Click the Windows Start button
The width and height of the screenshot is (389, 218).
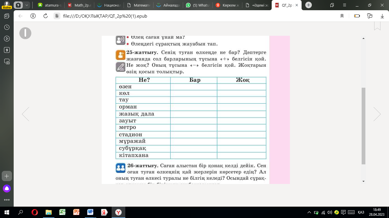click(x=7, y=212)
